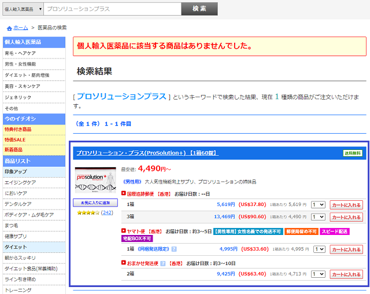This screenshot has height=294, width=370.
Task: Add 1箱 5,619円 item to cart
Action: point(346,205)
